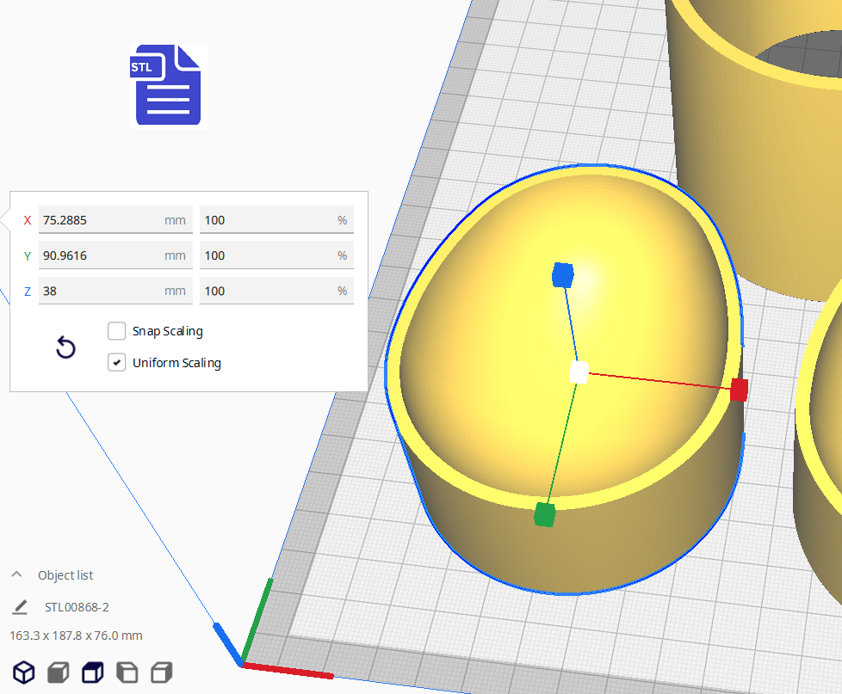Click the pencil icon to rename STL00868-2
The width and height of the screenshot is (842, 694).
click(x=20, y=607)
